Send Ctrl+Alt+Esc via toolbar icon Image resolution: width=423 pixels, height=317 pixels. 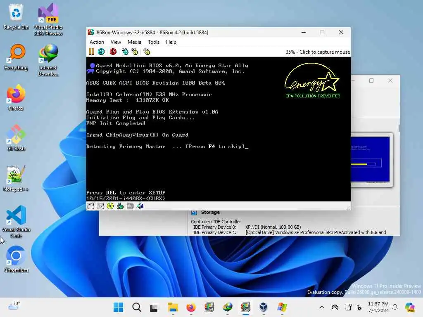click(135, 52)
